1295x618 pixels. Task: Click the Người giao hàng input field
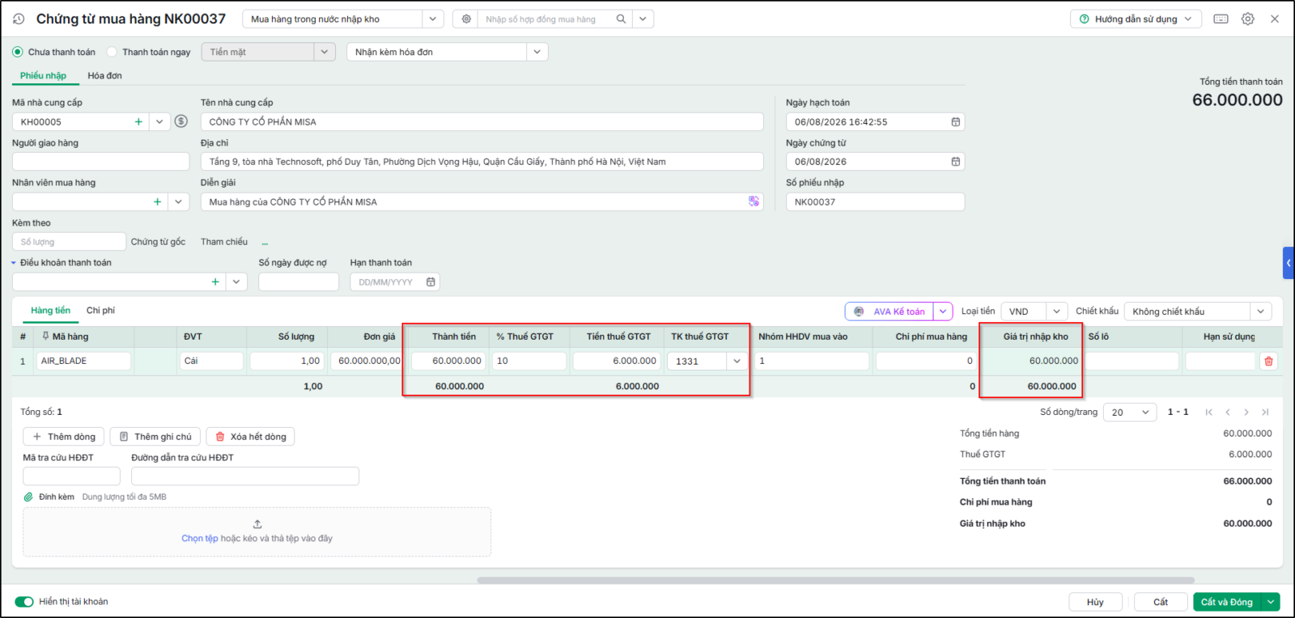coord(100,162)
